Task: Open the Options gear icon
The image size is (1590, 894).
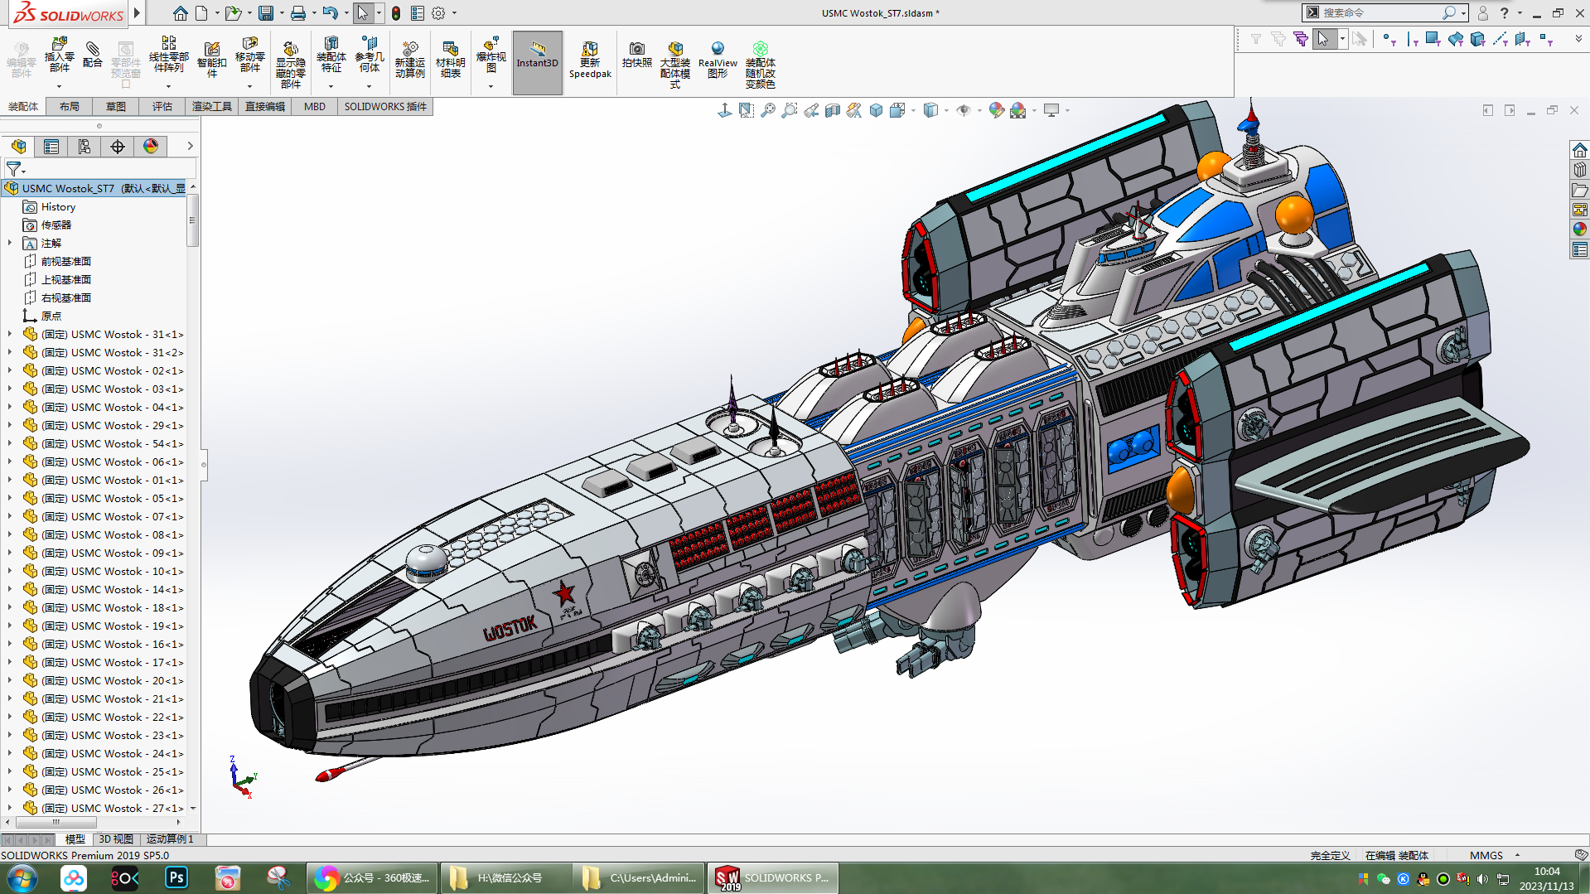Action: point(438,13)
